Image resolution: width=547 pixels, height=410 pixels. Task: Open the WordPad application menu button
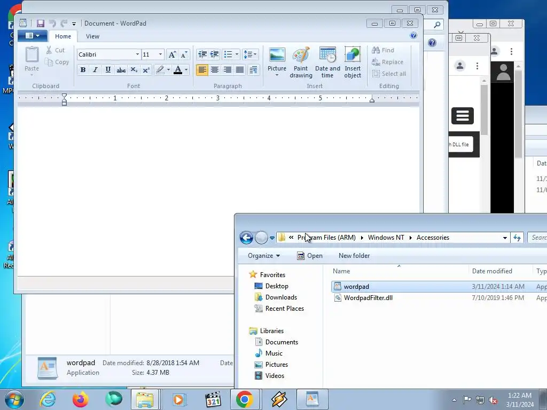33,36
